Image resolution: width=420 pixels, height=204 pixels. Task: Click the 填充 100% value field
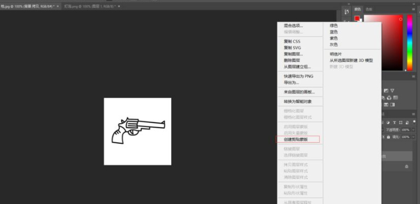pos(405,137)
